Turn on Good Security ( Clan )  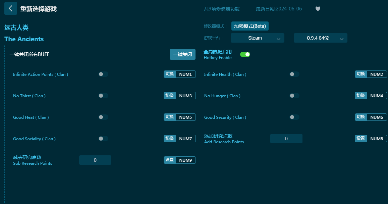(294, 117)
